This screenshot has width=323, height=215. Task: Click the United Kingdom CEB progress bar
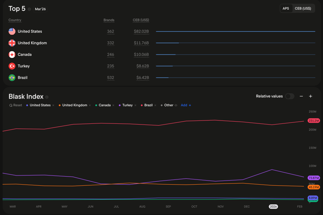coord(236,43)
